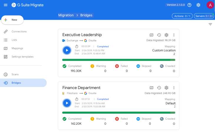Click the Bridges breadcrumb
Screen dimensions: 215x139
[86, 15]
